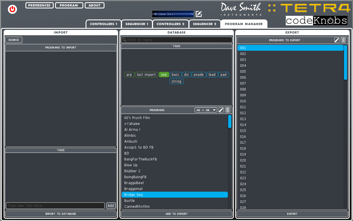Open the Program menu
Image resolution: width=353 pixels, height=221 pixels.
pos(69,5)
